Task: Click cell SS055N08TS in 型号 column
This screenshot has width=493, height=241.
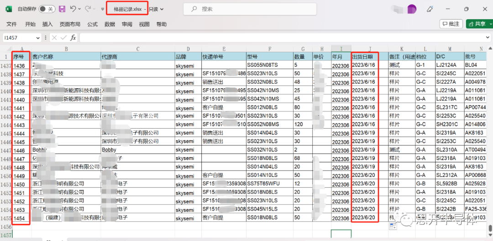Action: (270, 65)
